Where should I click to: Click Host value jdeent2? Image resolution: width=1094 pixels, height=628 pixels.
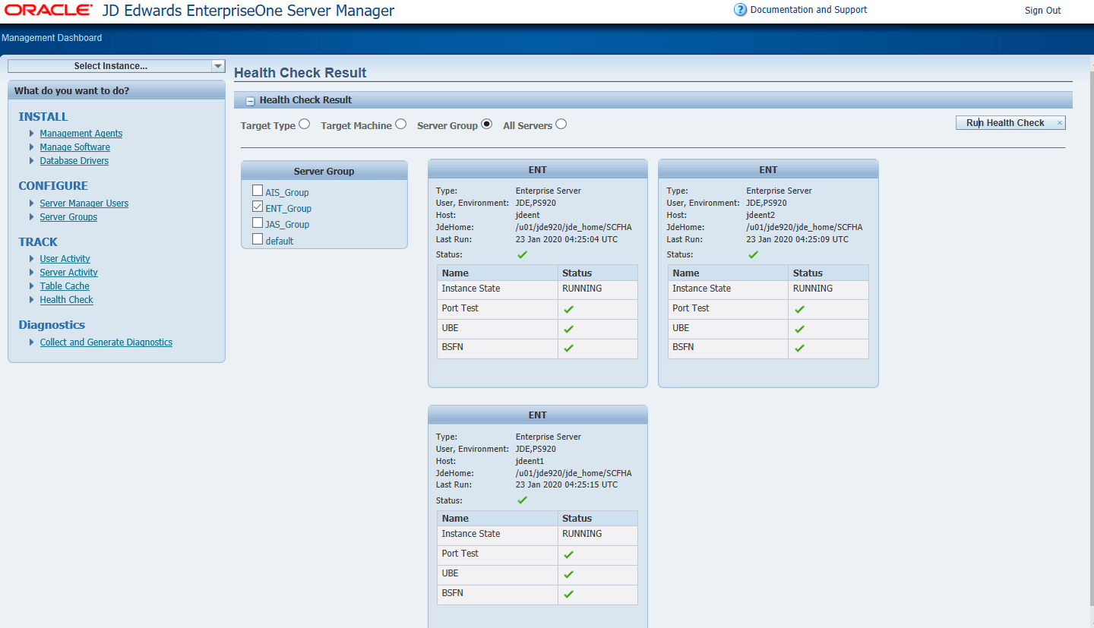click(760, 215)
